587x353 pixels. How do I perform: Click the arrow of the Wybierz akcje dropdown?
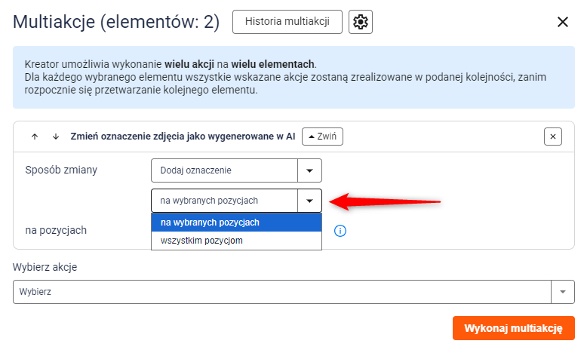[563, 292]
